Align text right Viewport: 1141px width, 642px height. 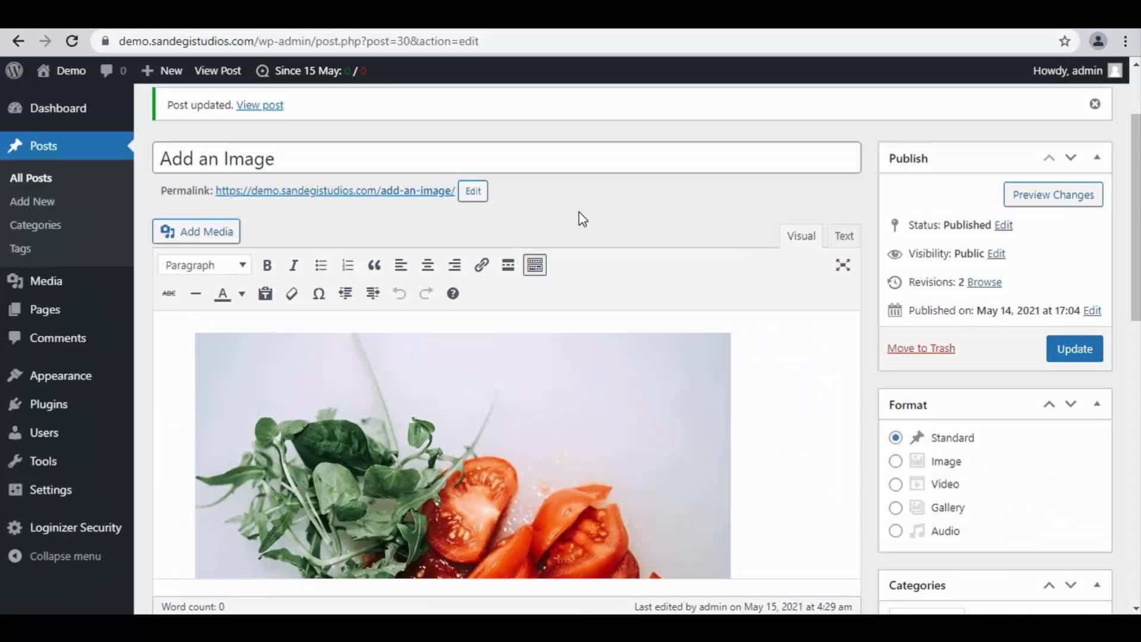(x=455, y=265)
